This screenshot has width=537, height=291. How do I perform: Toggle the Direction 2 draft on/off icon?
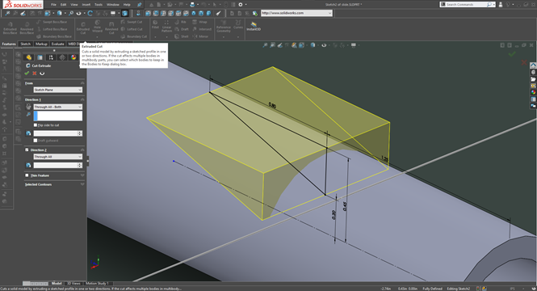[28, 165]
